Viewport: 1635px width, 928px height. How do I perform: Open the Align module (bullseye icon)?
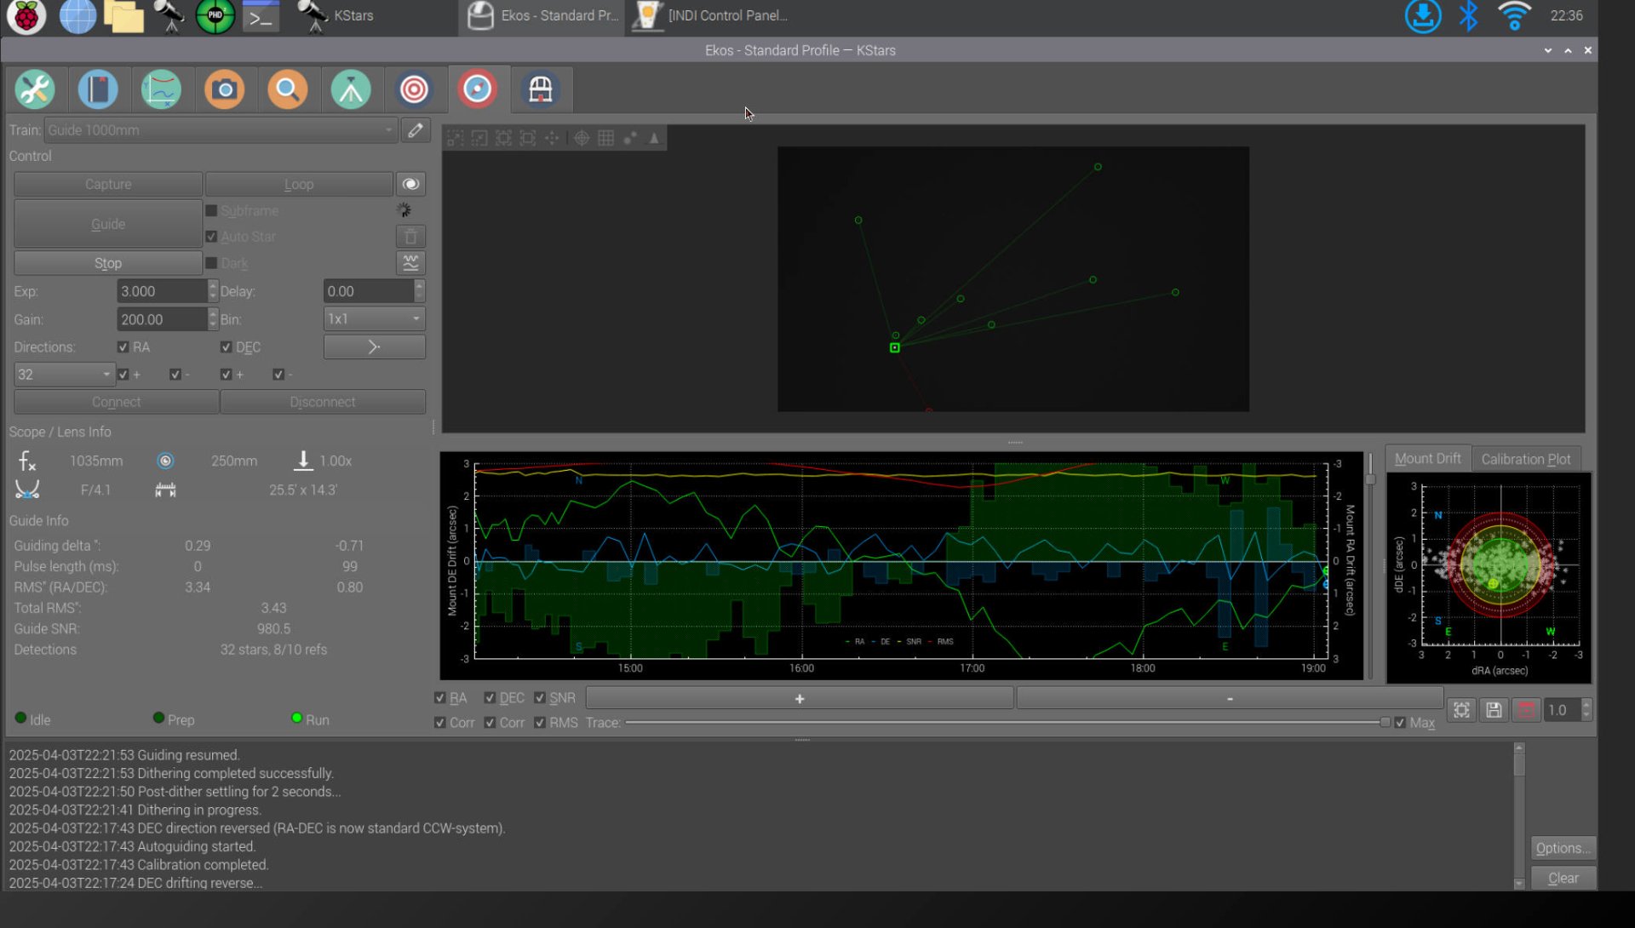[414, 89]
